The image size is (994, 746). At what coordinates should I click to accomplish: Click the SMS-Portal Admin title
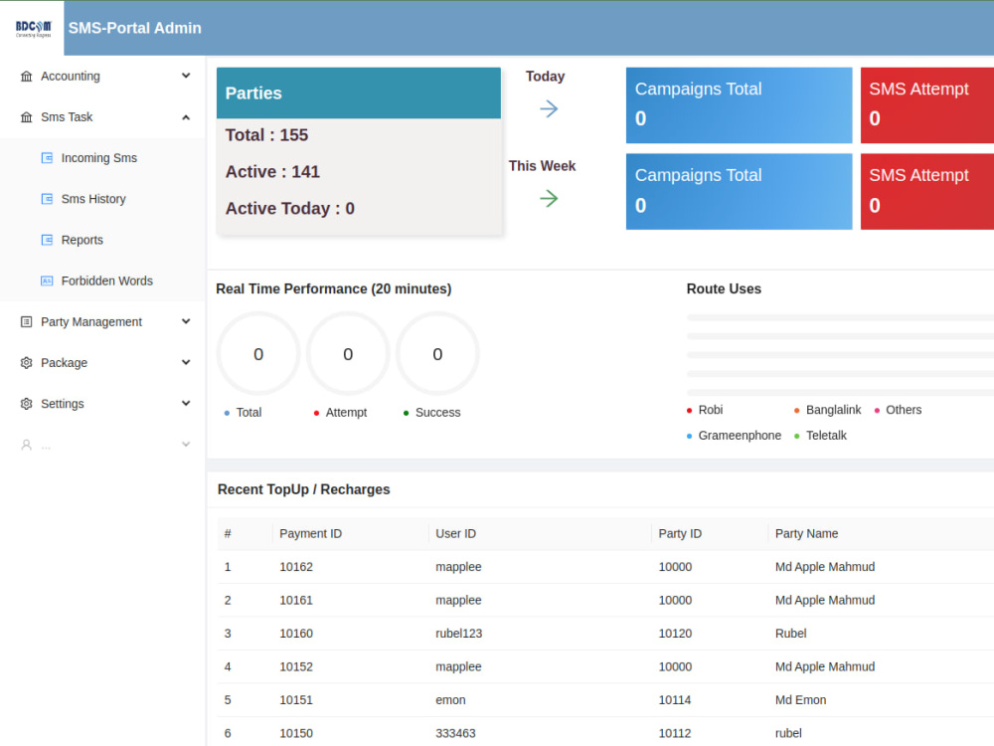[x=135, y=28]
